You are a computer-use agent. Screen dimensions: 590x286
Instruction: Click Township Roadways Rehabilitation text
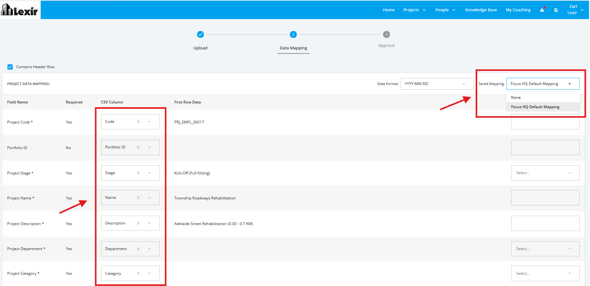click(205, 198)
